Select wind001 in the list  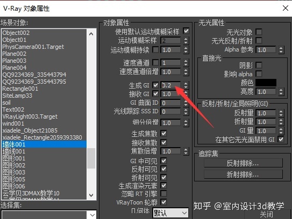click(x=44, y=123)
